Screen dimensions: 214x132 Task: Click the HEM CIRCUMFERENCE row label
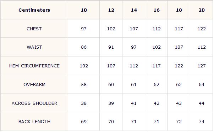pyautogui.click(x=34, y=66)
